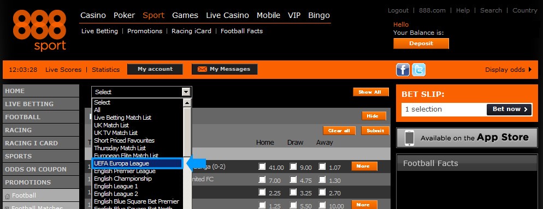Click the Logout link
The image size is (543, 209).
pyautogui.click(x=398, y=10)
